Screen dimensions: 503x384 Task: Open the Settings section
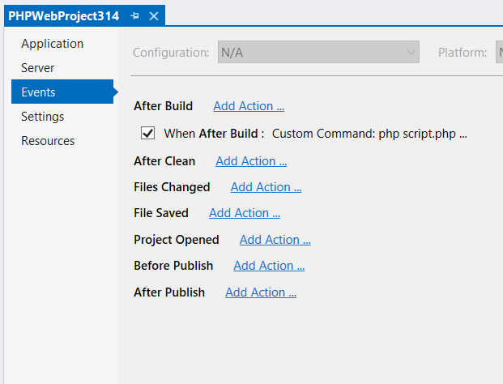pyautogui.click(x=42, y=117)
